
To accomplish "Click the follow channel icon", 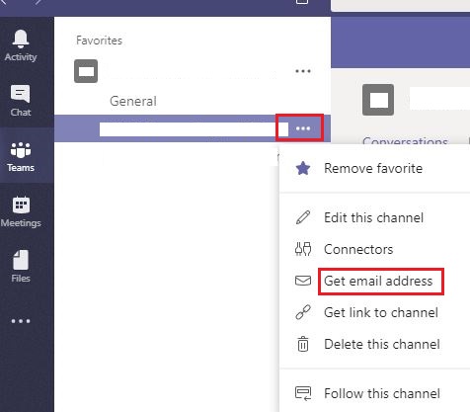I will 303,393.
